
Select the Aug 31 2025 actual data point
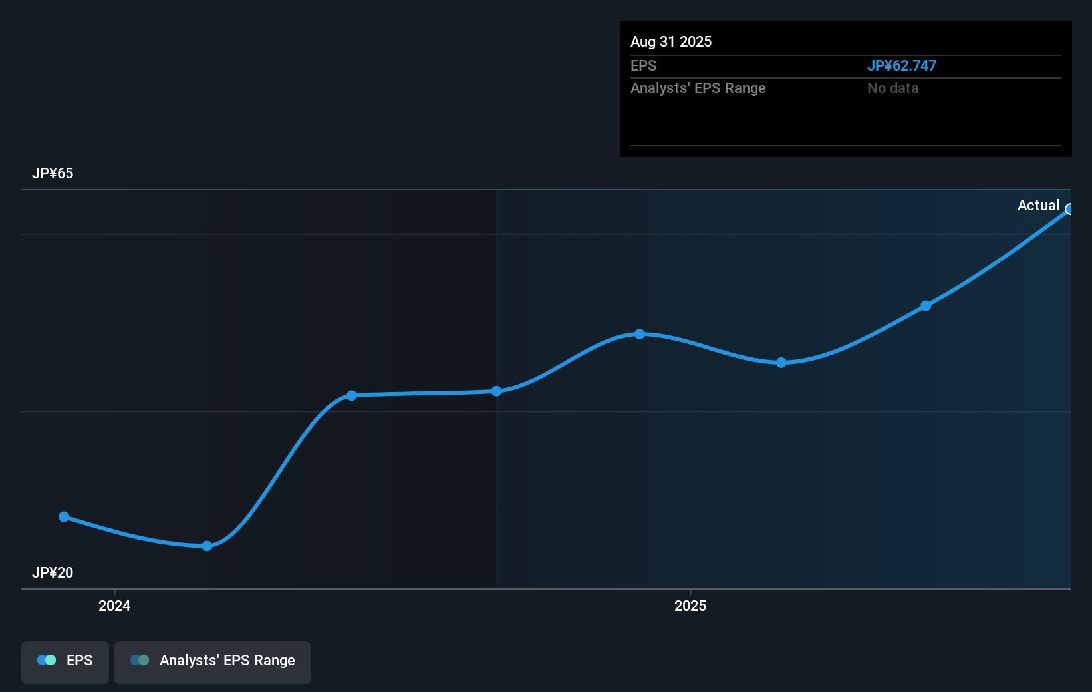click(x=1069, y=210)
